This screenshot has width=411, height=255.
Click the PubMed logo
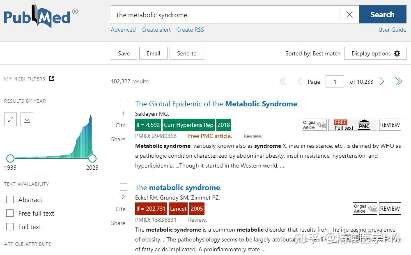pyautogui.click(x=37, y=16)
